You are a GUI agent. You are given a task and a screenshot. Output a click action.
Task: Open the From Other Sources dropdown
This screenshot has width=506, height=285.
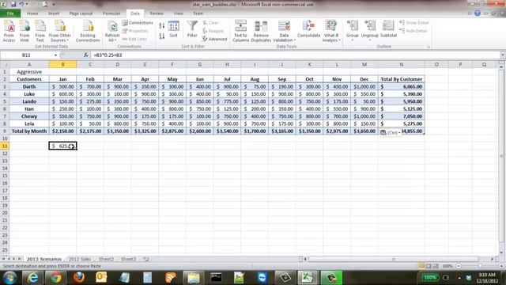point(60,31)
